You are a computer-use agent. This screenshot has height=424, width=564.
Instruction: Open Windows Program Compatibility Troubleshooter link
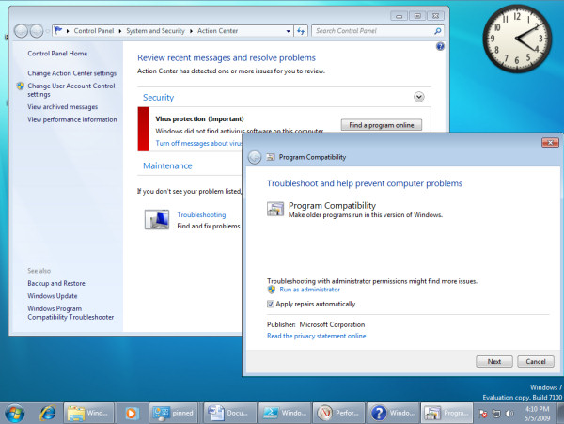pos(70,313)
